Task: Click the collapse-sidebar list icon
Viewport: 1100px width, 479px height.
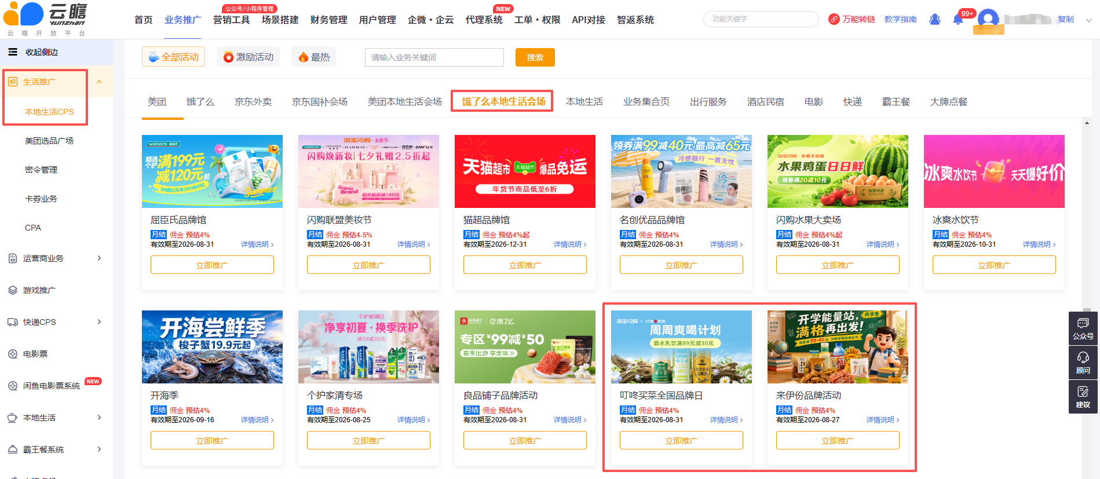Action: click(x=13, y=52)
